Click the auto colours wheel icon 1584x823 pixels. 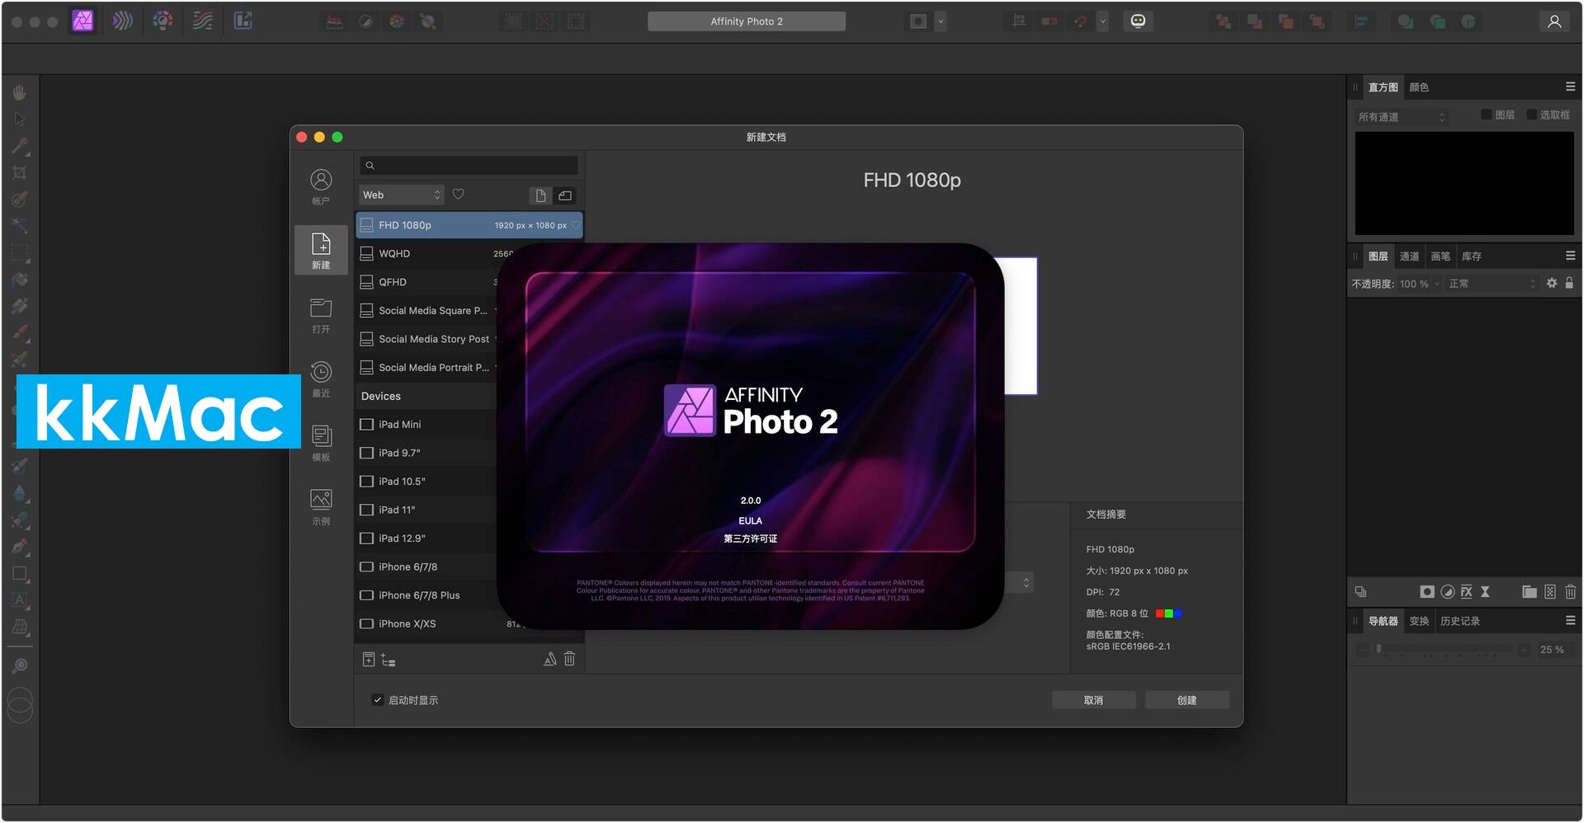click(397, 22)
